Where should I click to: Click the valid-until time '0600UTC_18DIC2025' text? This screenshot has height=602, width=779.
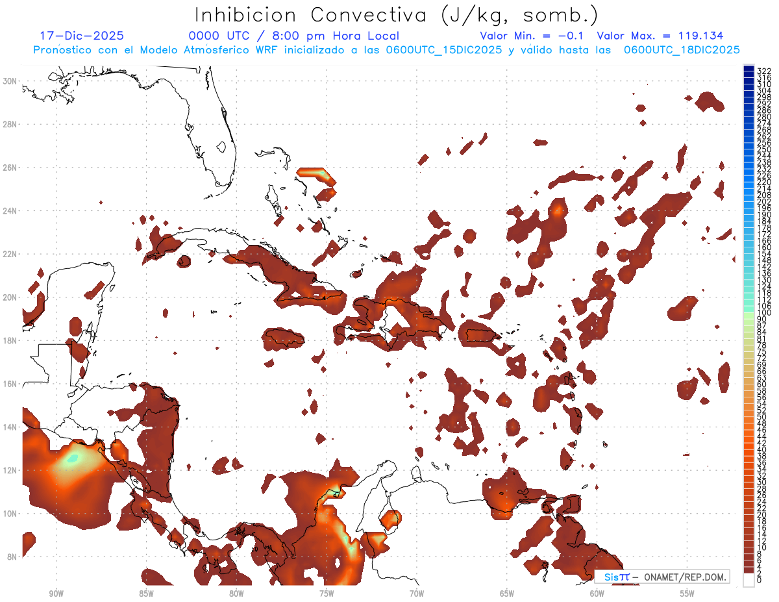[682, 50]
